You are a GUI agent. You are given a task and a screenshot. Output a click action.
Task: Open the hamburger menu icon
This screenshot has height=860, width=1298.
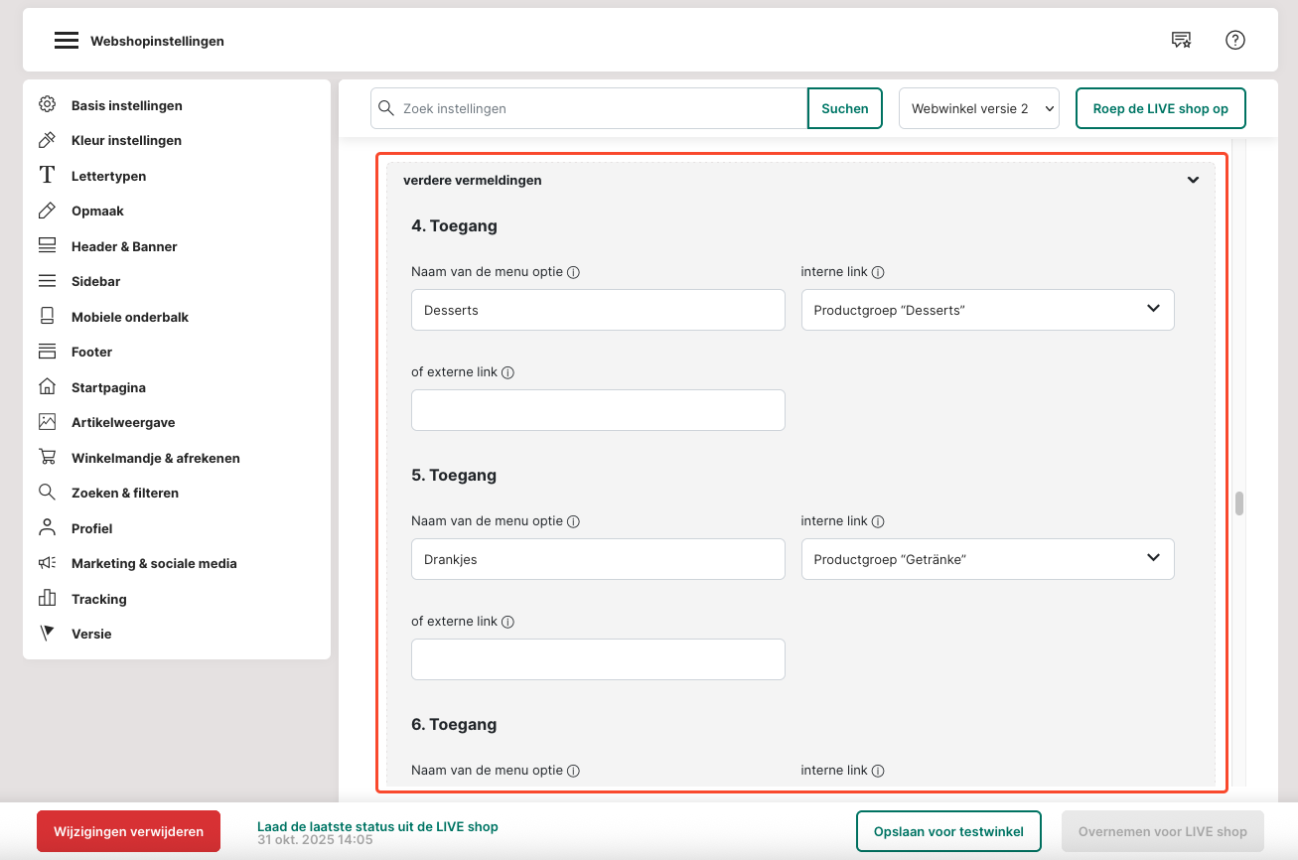pos(67,41)
